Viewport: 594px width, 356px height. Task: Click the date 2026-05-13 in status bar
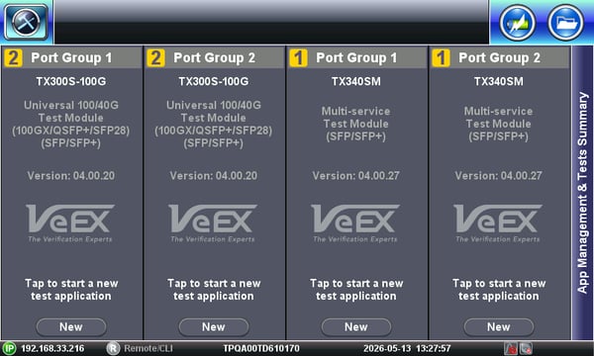click(x=387, y=348)
